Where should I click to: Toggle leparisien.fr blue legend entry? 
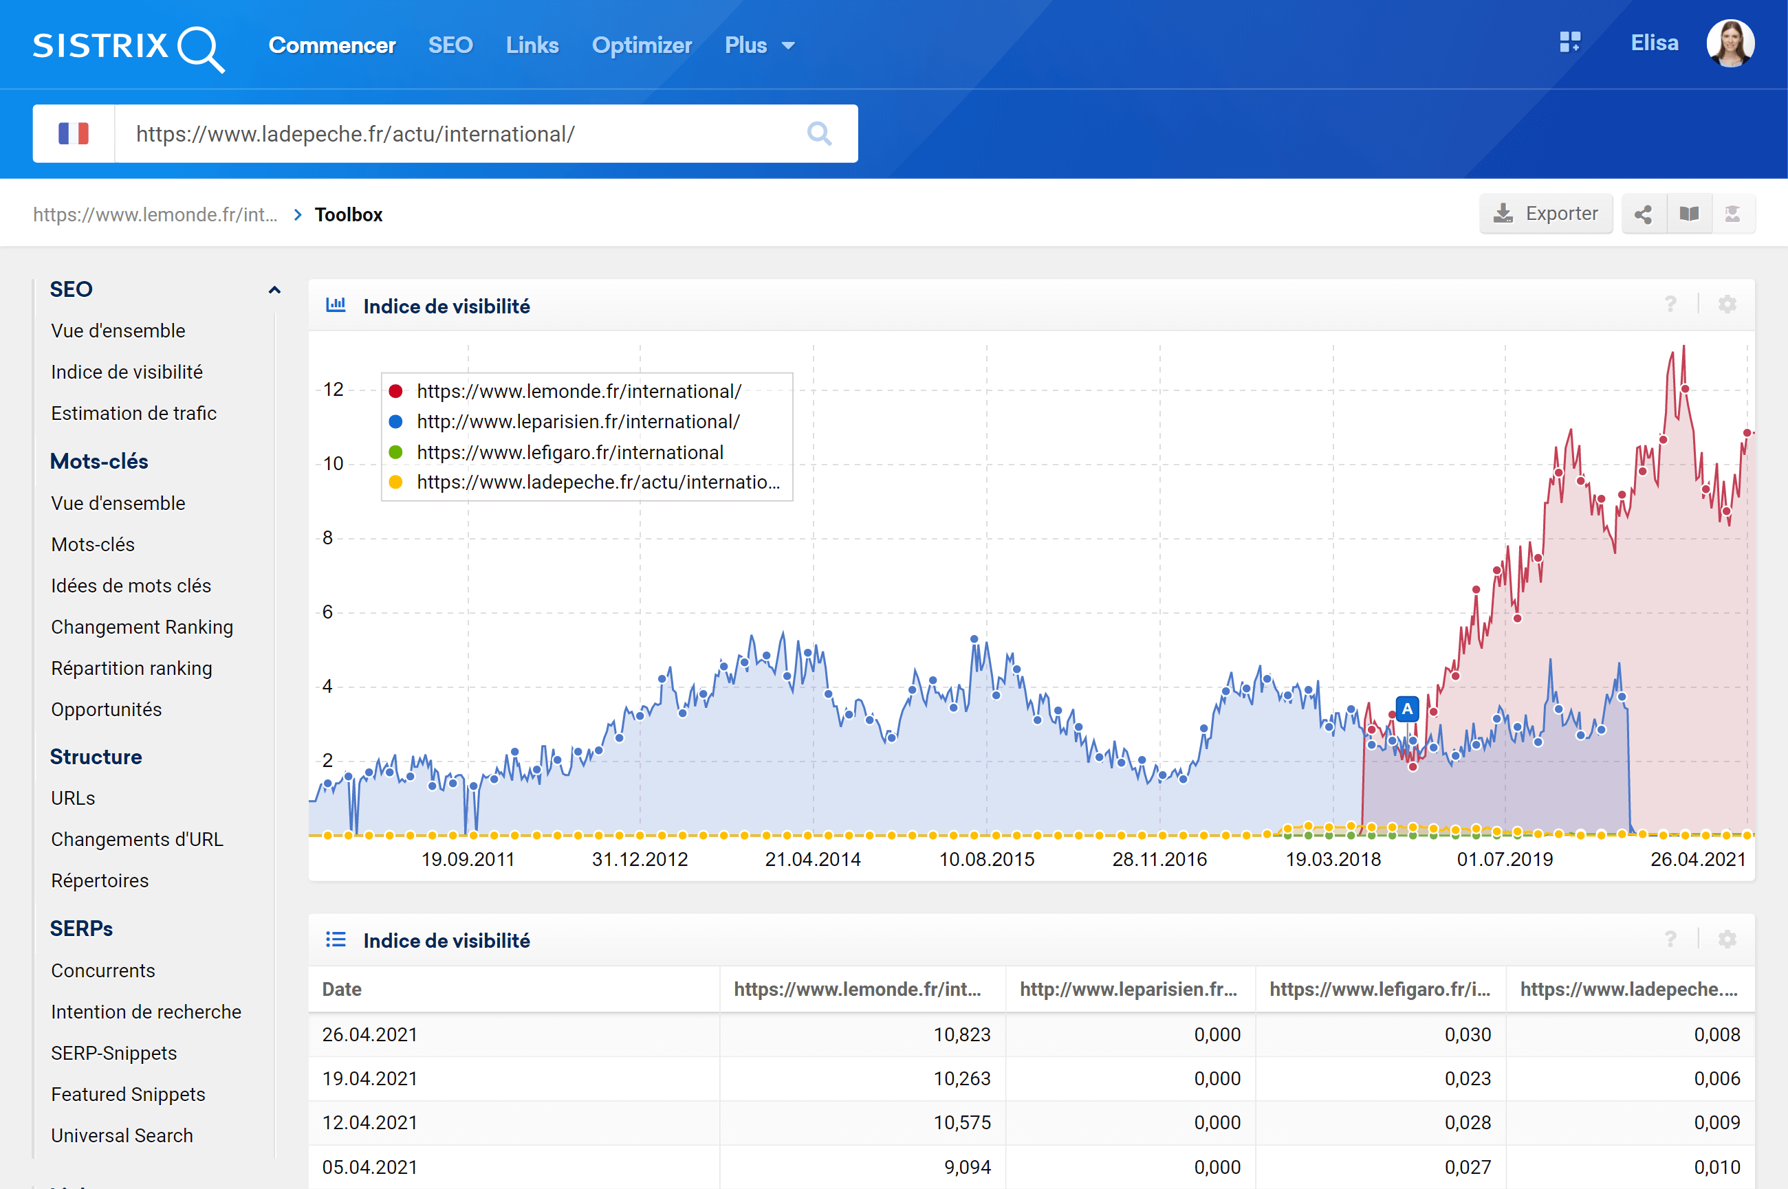click(x=565, y=421)
